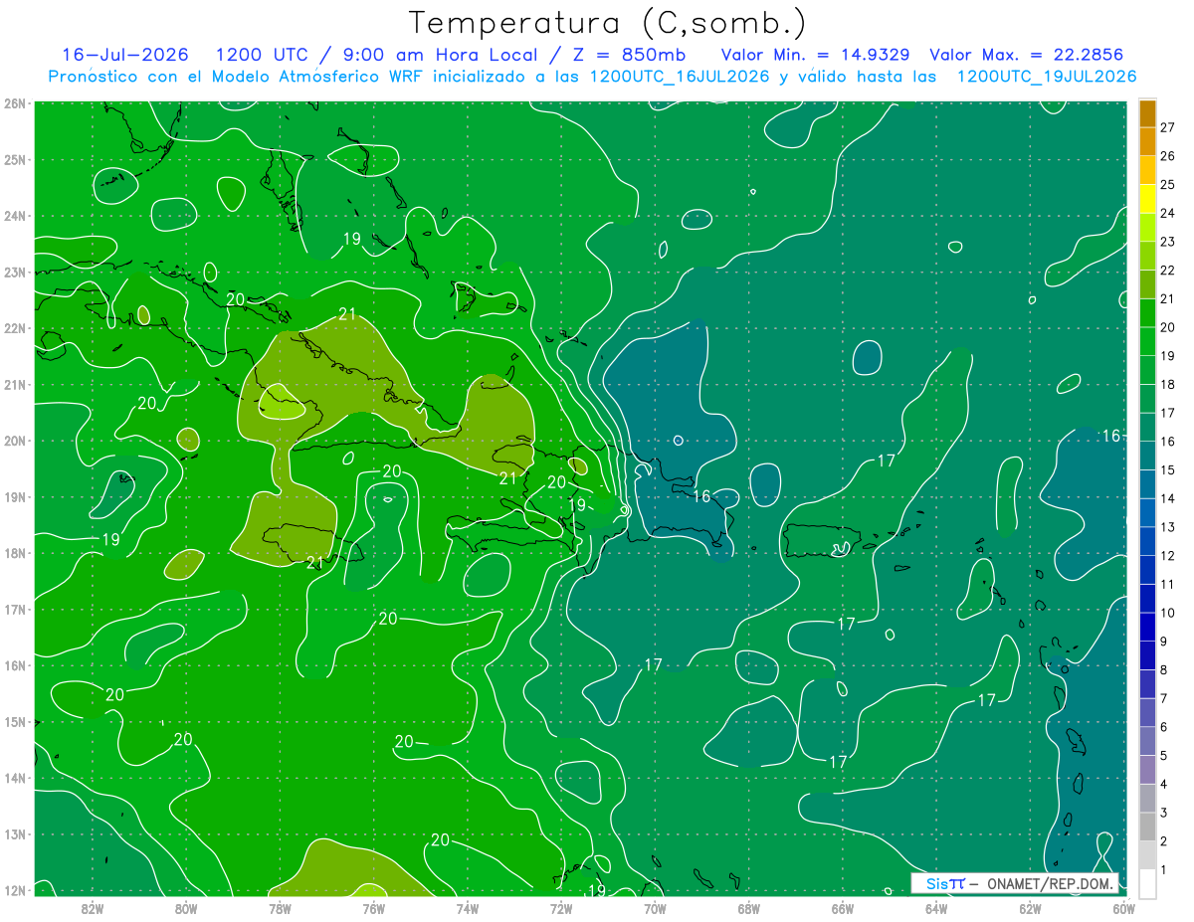Click the 64W longitude axis label
The width and height of the screenshot is (1194, 922).
(x=936, y=908)
